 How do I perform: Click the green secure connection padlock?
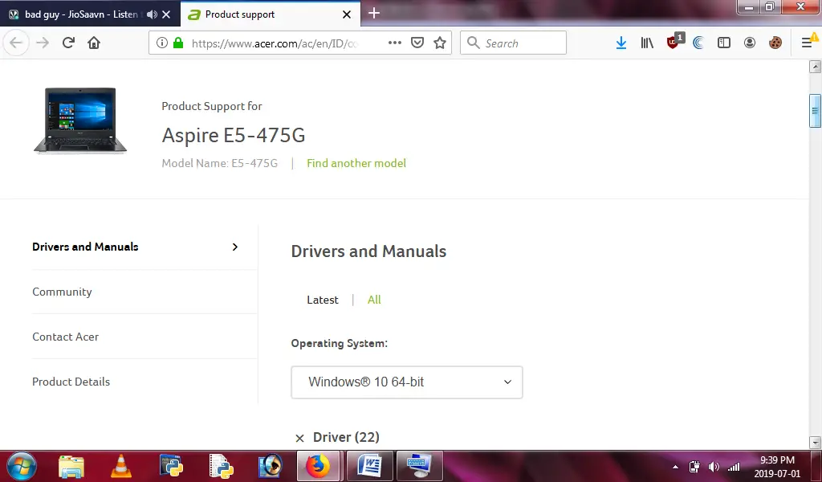coord(178,43)
